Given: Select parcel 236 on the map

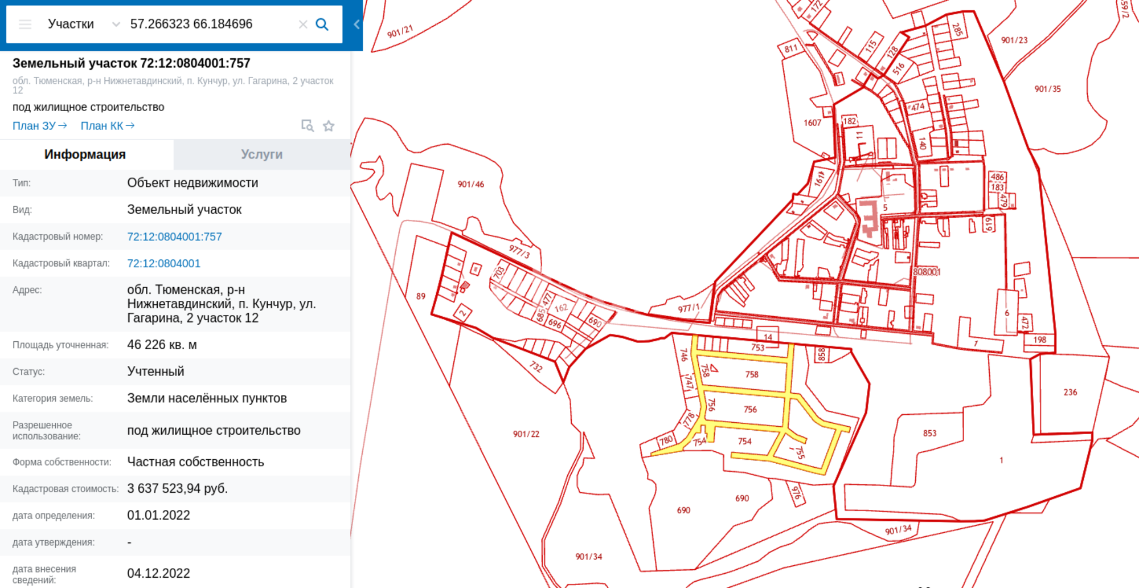Looking at the screenshot, I should click(1070, 392).
